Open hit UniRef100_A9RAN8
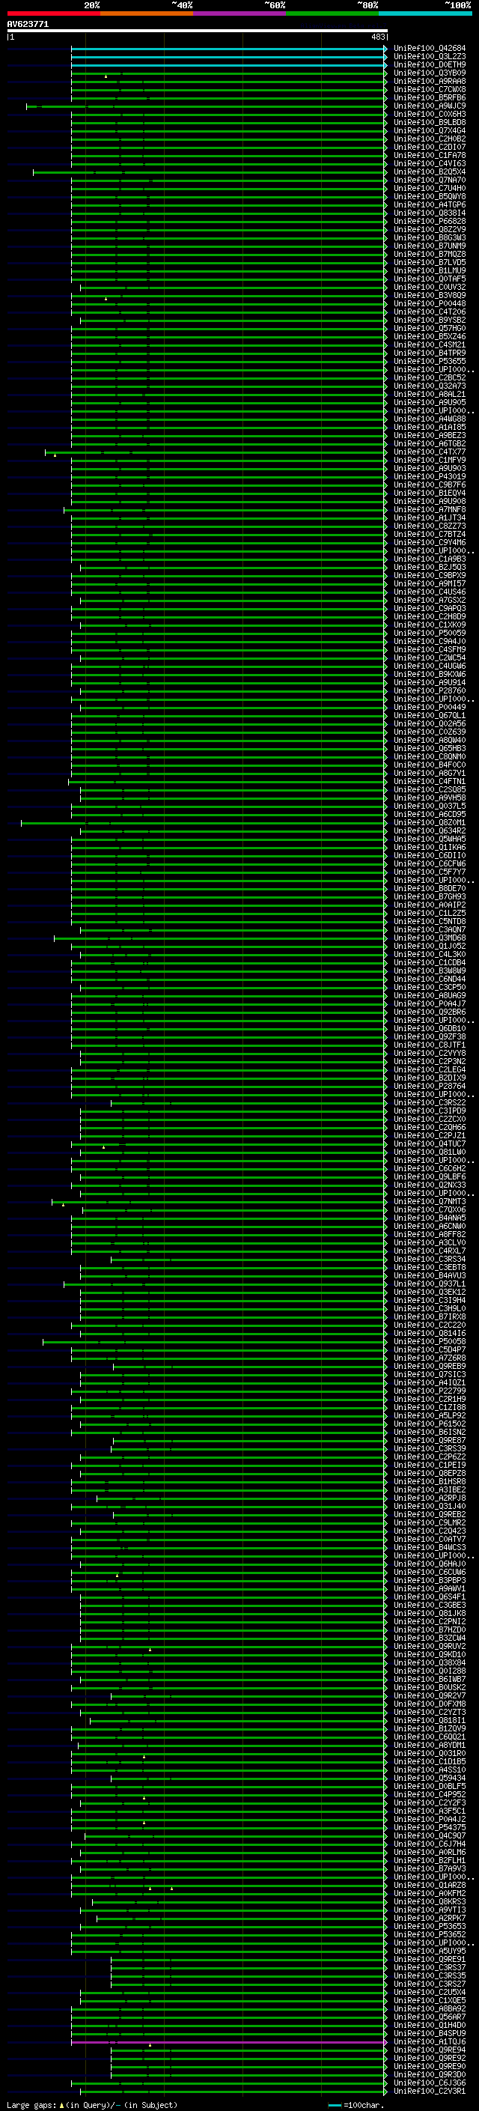 point(430,81)
